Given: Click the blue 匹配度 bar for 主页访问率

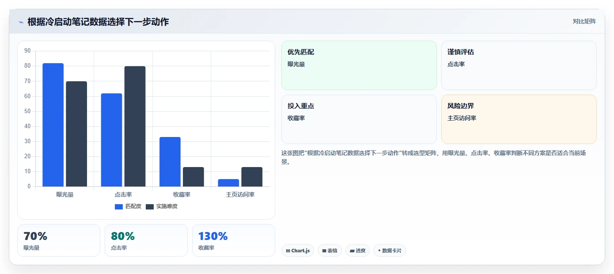Looking at the screenshot, I should [x=228, y=183].
